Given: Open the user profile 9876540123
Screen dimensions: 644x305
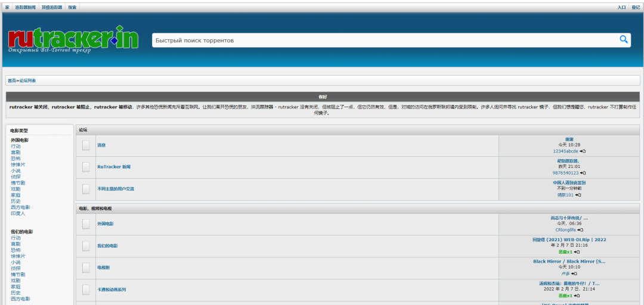Looking at the screenshot, I should 565,173.
